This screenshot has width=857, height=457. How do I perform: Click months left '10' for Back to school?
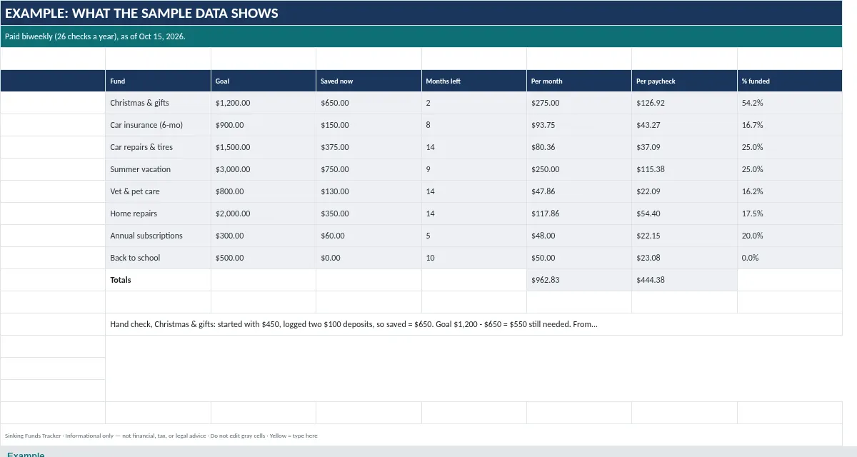click(474, 258)
